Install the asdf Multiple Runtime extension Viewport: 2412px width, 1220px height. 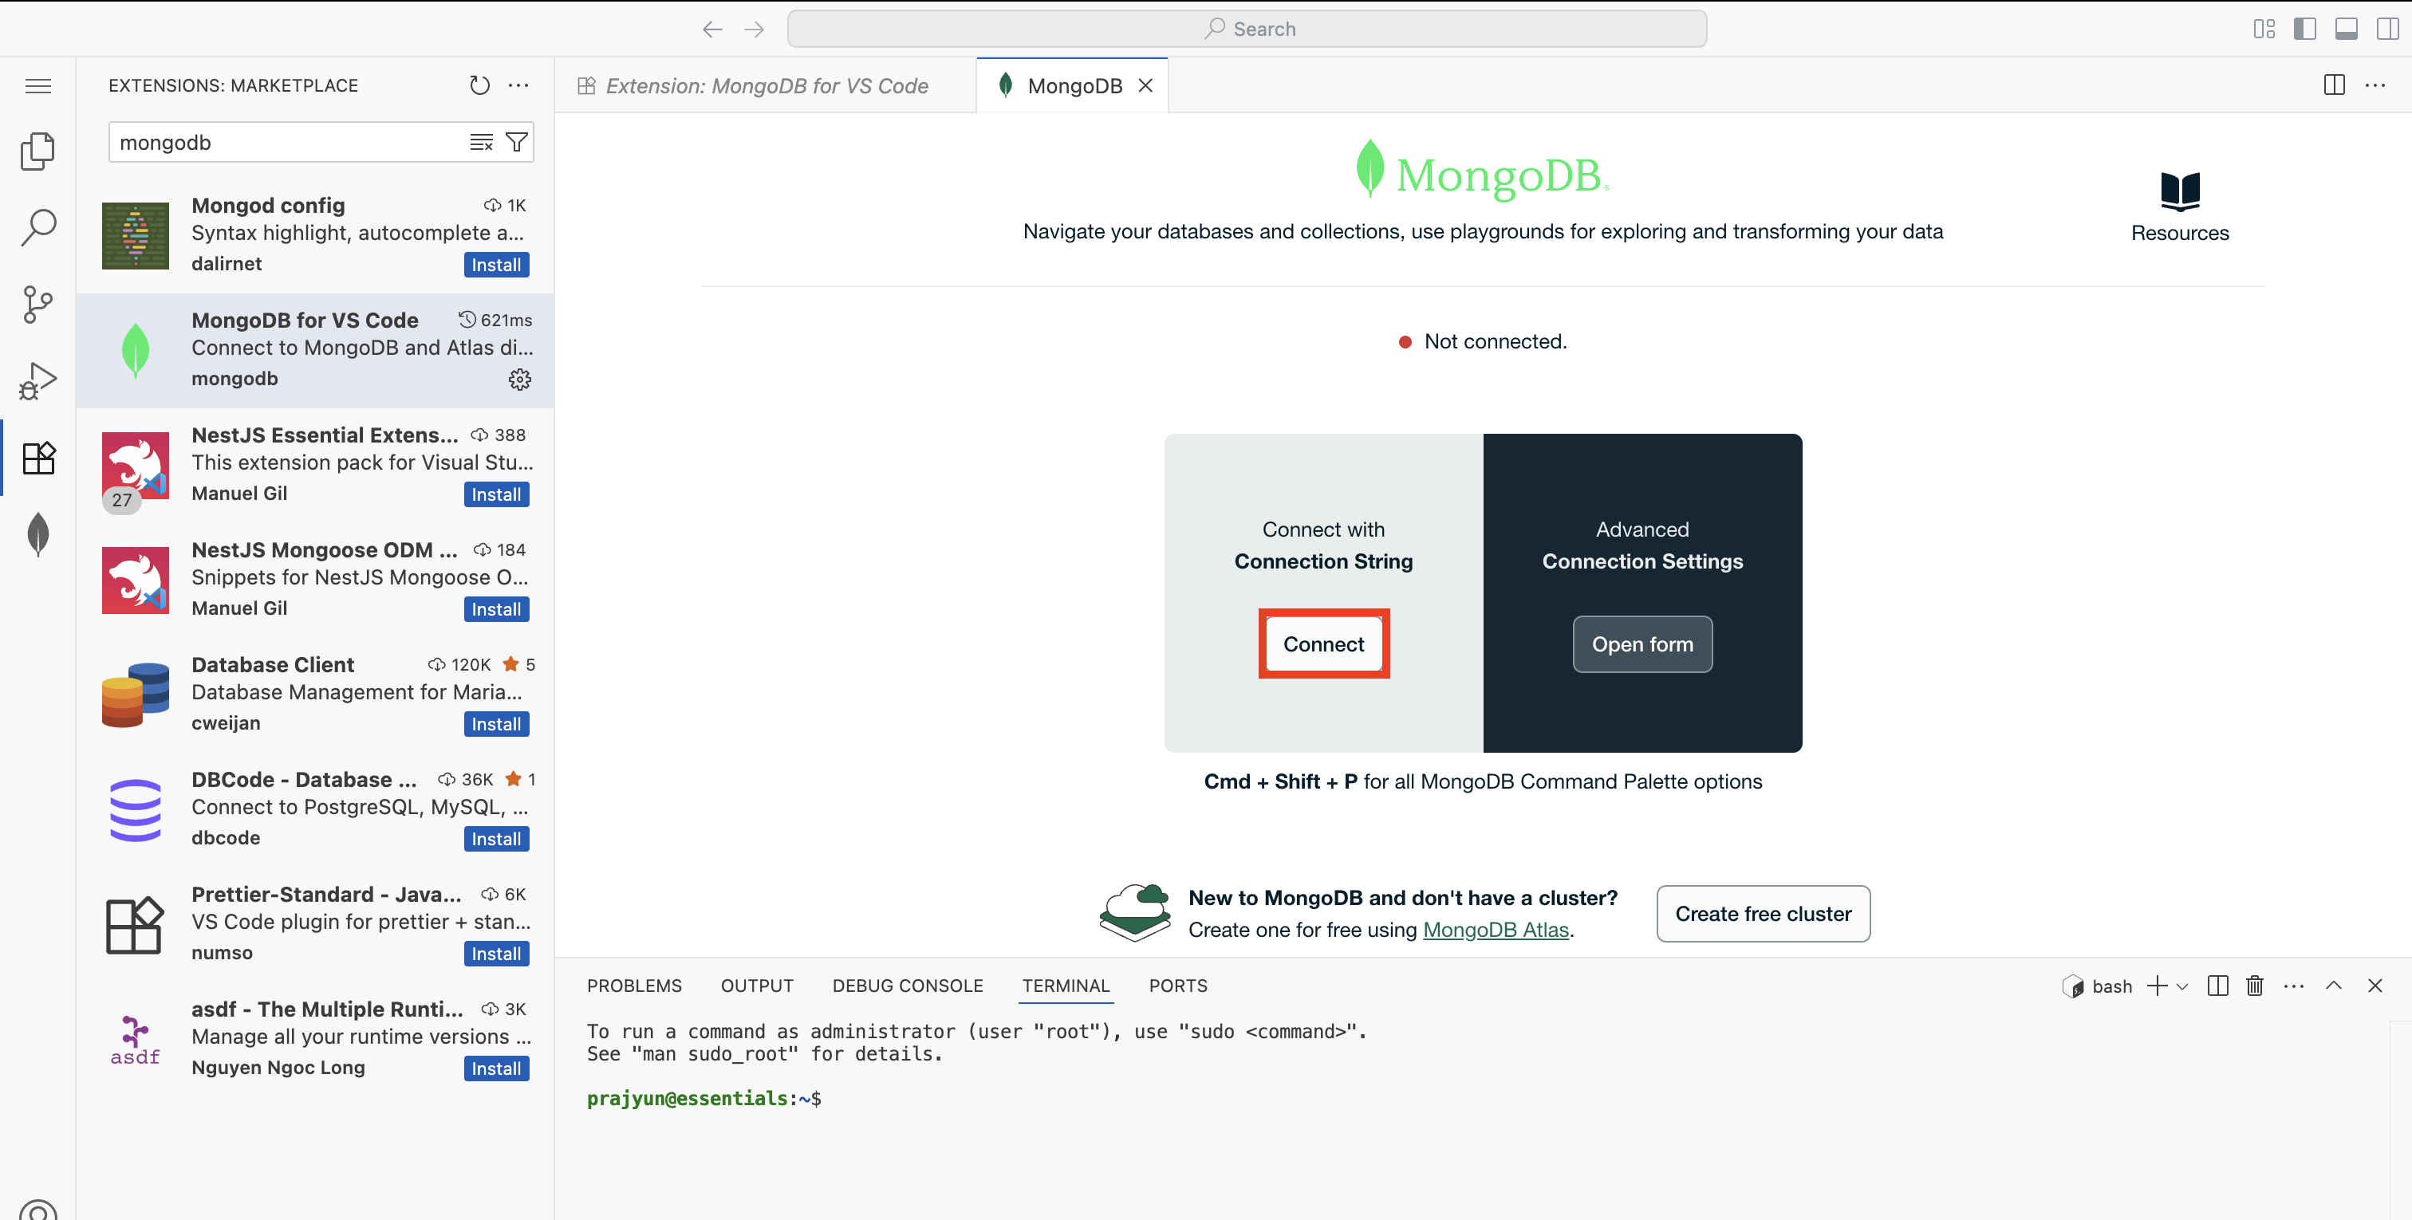(x=496, y=1068)
